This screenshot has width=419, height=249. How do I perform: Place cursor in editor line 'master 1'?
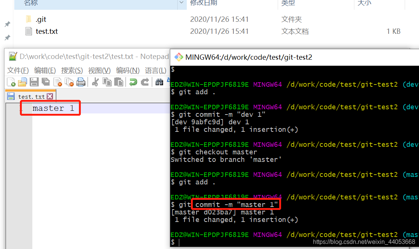pos(53,108)
